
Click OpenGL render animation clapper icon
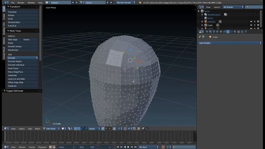(x=147, y=129)
